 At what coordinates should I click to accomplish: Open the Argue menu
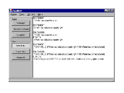point(13,14)
